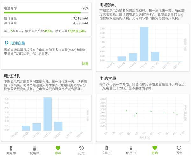Tap the charging battery icon in right panel
The height and width of the screenshot is (156, 191).
point(107,148)
